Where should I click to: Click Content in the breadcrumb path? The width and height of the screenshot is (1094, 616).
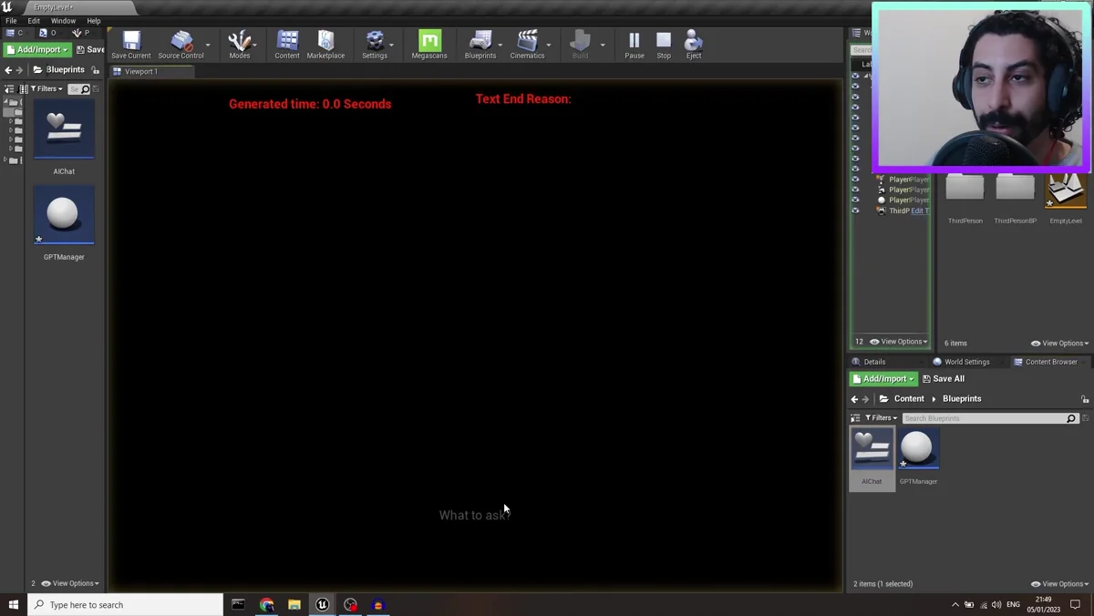pos(909,399)
